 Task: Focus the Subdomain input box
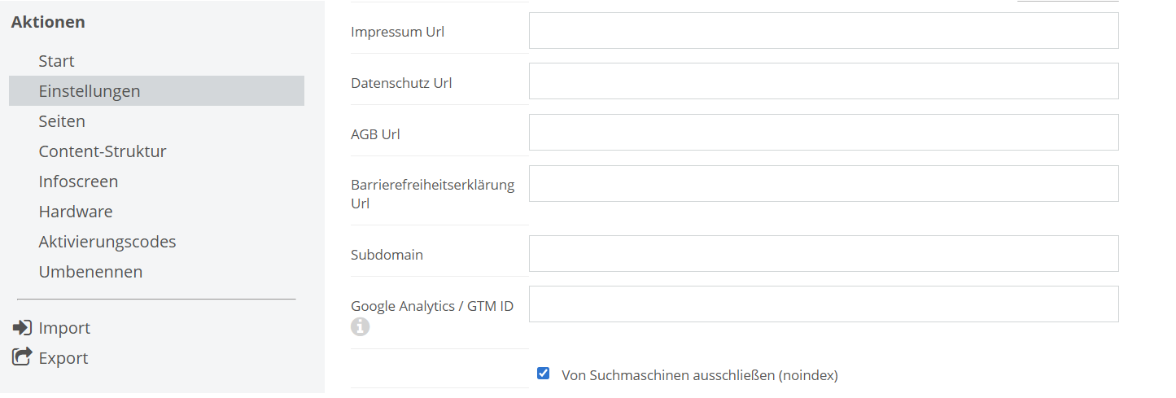click(824, 253)
